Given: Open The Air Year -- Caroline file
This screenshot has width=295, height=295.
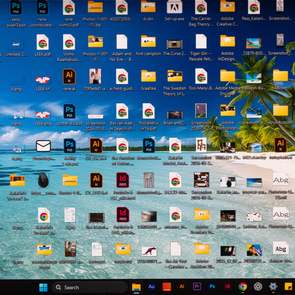Looking at the screenshot, I should pyautogui.click(x=176, y=249).
